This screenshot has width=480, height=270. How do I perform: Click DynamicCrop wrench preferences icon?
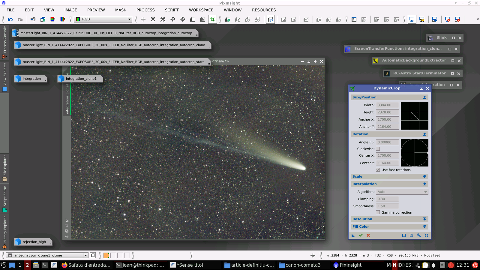tap(419, 235)
